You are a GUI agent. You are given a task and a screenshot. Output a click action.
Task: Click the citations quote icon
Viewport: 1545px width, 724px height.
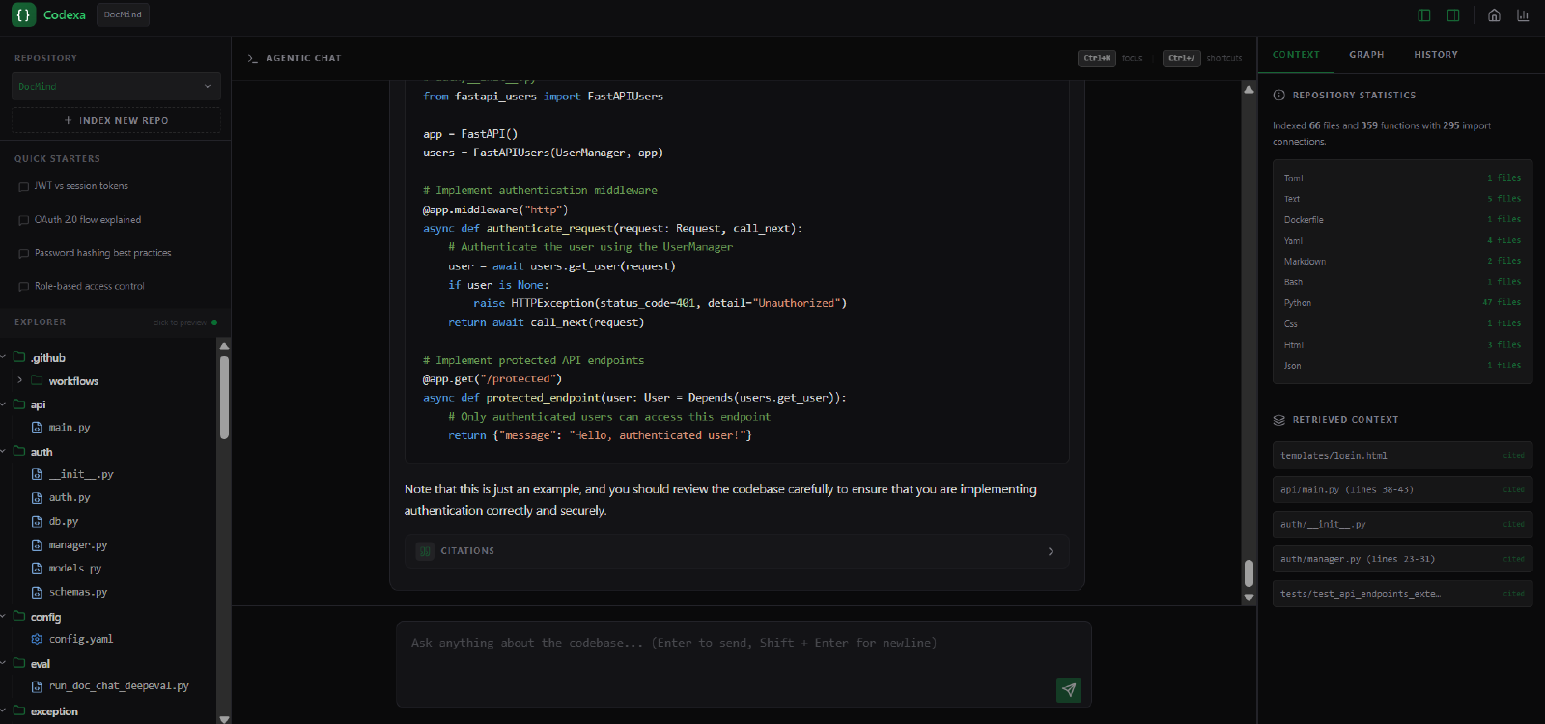pyautogui.click(x=425, y=551)
